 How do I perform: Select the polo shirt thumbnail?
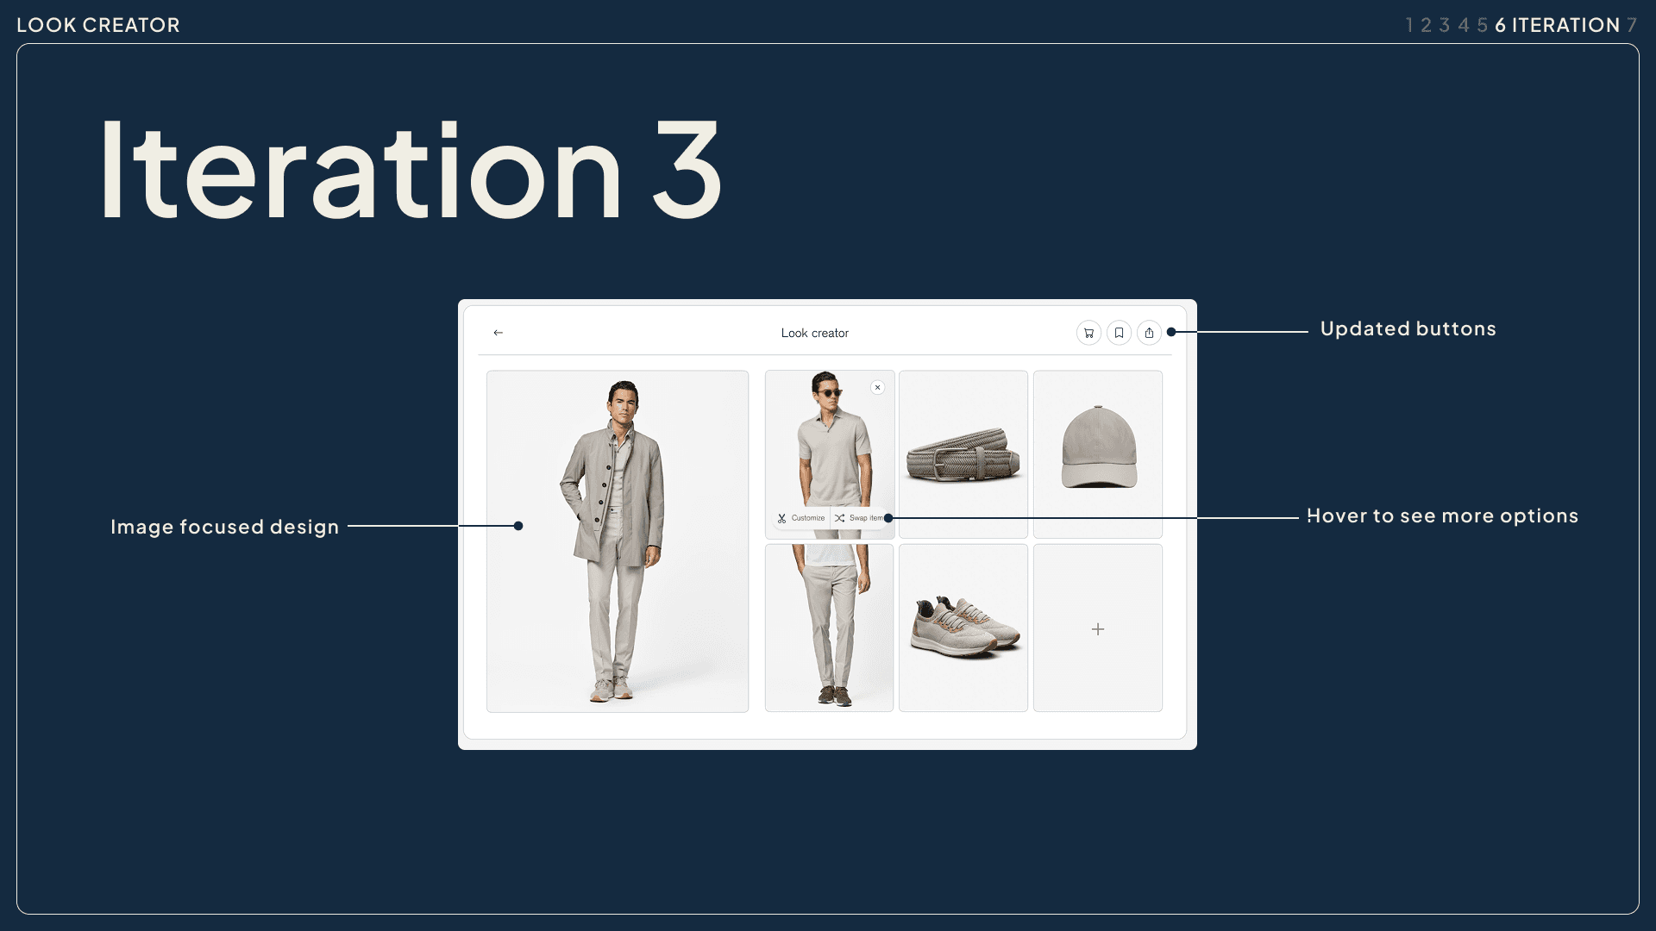829,440
